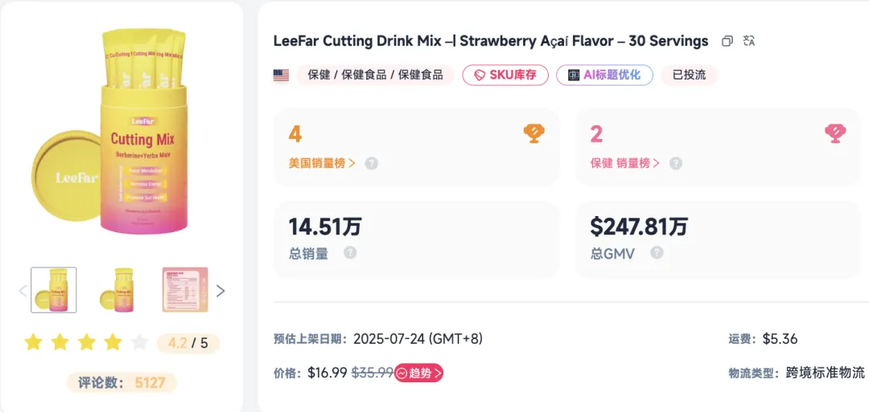The image size is (869, 412).
Task: Copy the product title with the copy icon
Action: (x=727, y=41)
